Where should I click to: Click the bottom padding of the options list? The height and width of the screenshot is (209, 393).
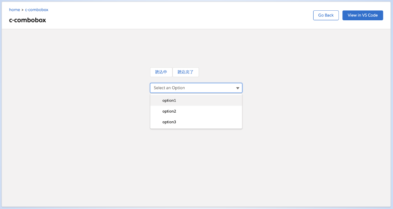[x=196, y=128]
